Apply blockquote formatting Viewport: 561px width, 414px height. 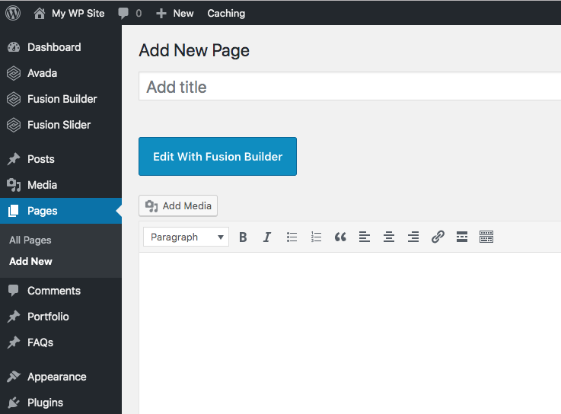pyautogui.click(x=340, y=237)
